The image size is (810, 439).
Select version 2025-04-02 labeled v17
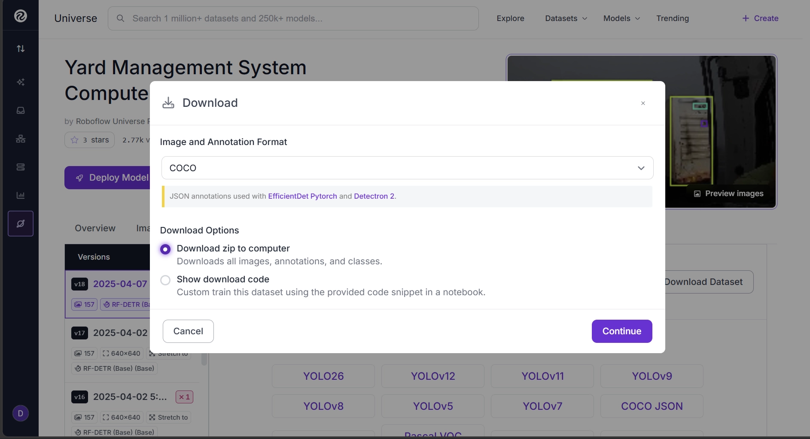(x=120, y=333)
